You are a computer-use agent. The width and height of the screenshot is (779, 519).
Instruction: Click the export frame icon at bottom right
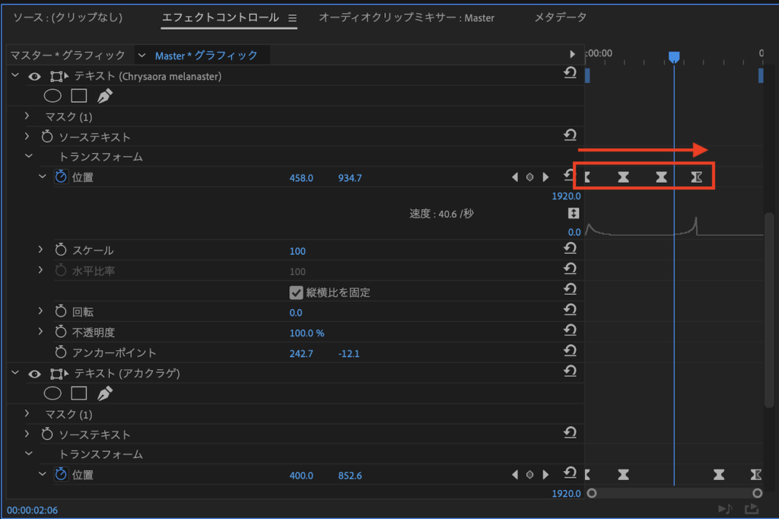click(751, 509)
